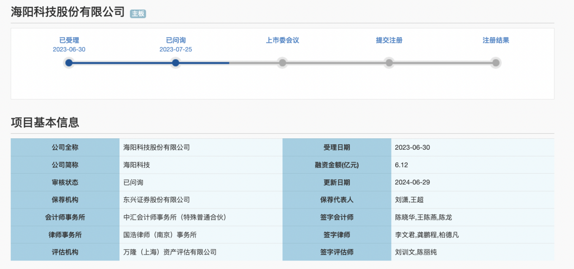Click the 上市委会议 step label

click(282, 40)
